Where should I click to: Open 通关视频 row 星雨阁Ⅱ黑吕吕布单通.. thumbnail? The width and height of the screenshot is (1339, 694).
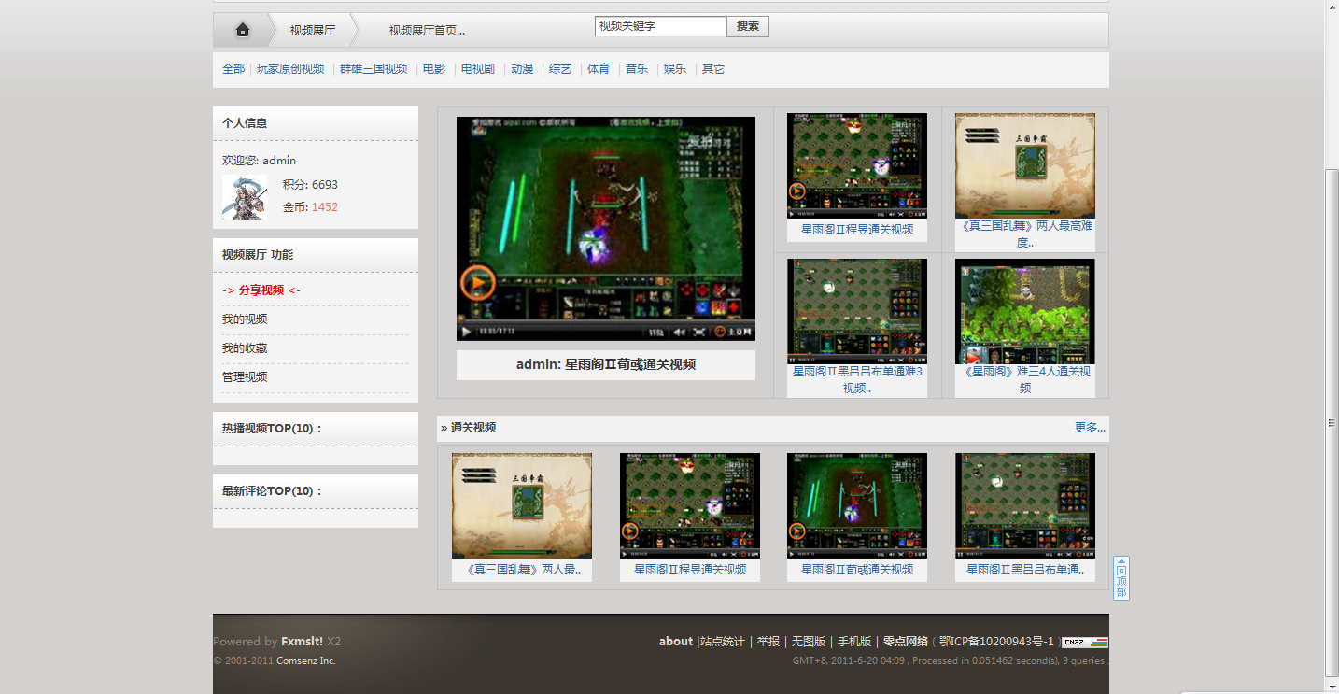(1025, 506)
